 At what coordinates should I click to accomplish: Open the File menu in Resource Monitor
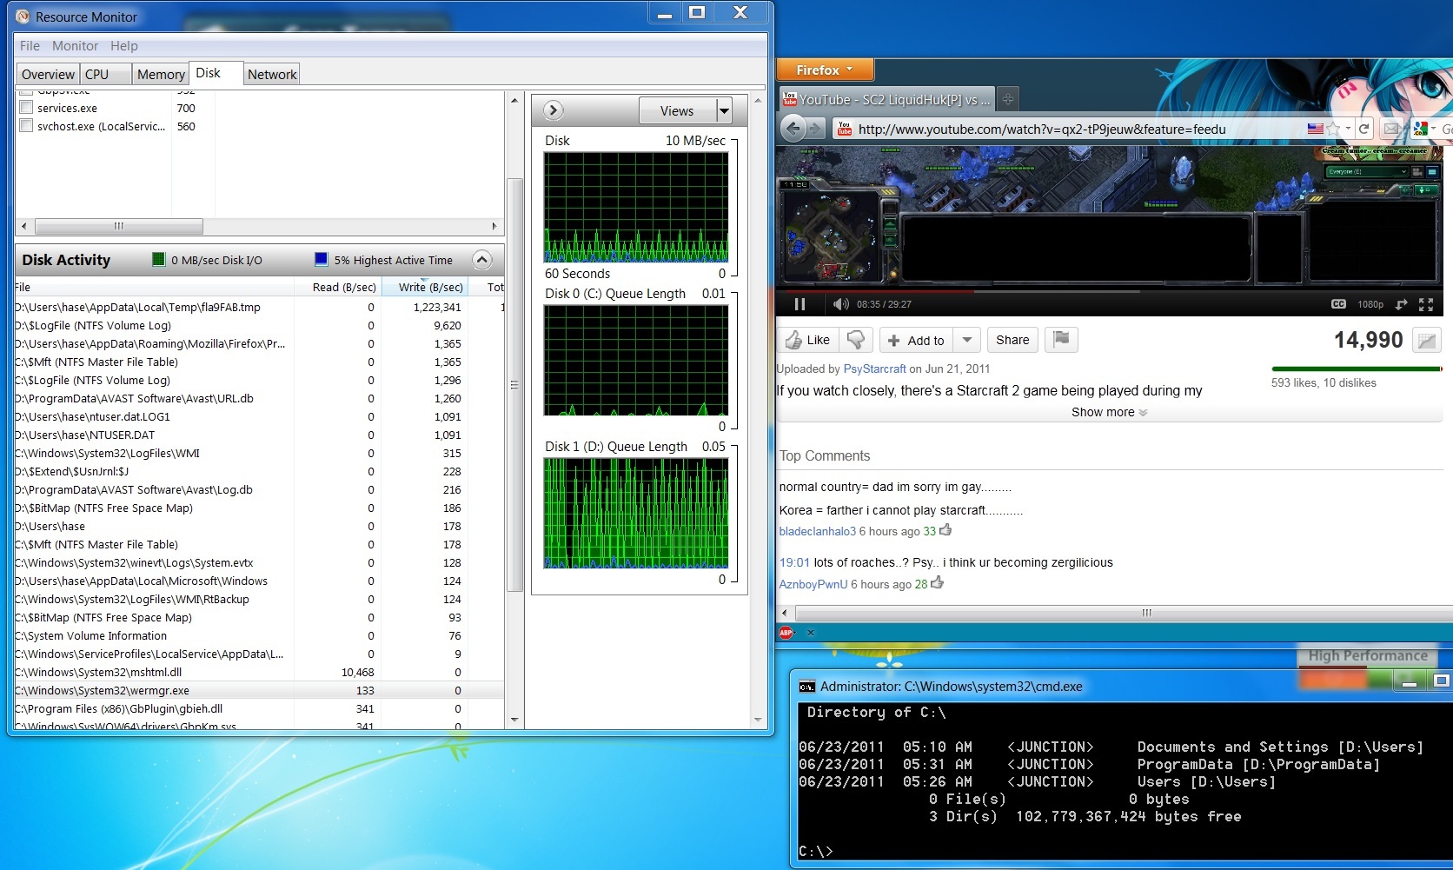coord(30,46)
